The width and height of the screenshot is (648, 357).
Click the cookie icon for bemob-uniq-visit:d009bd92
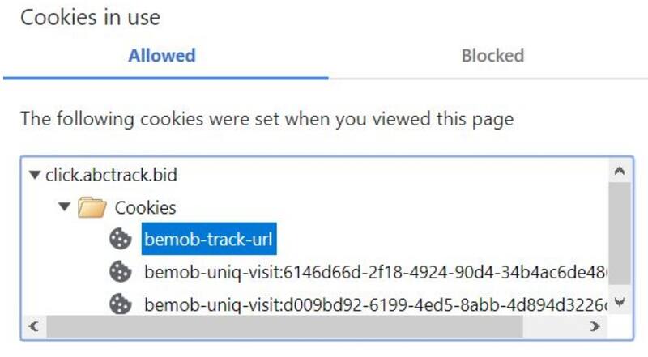click(121, 304)
